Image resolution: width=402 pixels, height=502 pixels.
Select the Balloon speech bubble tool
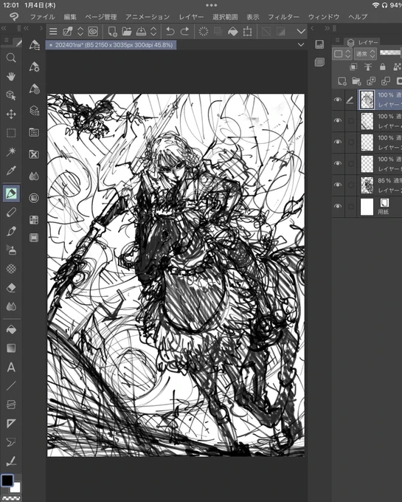point(11,442)
